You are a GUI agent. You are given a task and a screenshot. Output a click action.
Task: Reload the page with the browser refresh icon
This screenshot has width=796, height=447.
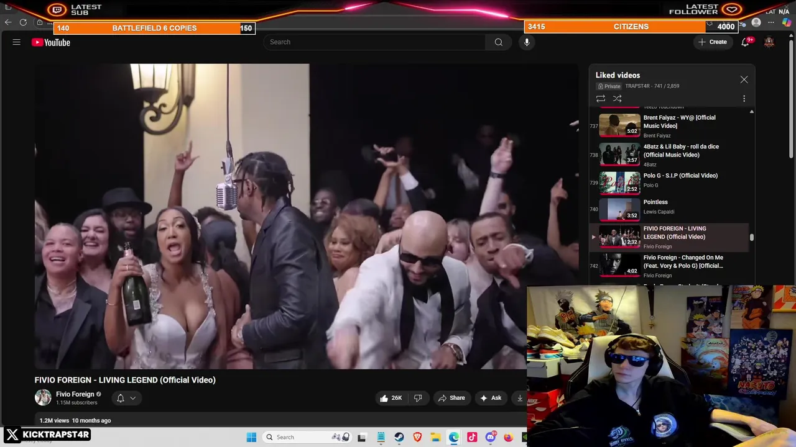tap(23, 22)
